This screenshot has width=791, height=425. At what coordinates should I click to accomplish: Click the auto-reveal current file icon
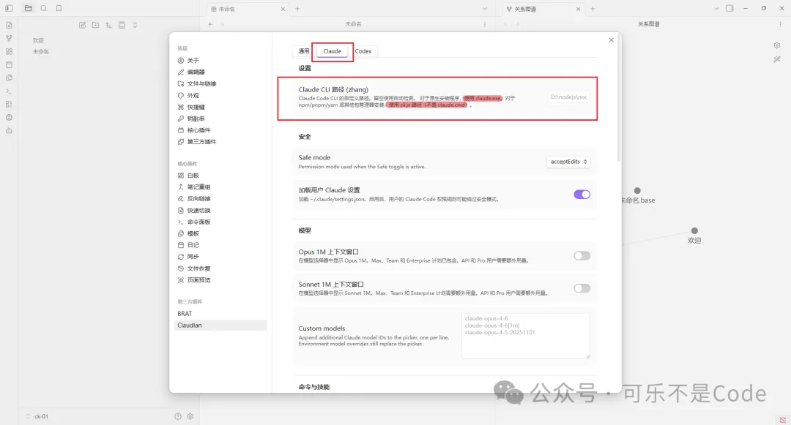122,25
